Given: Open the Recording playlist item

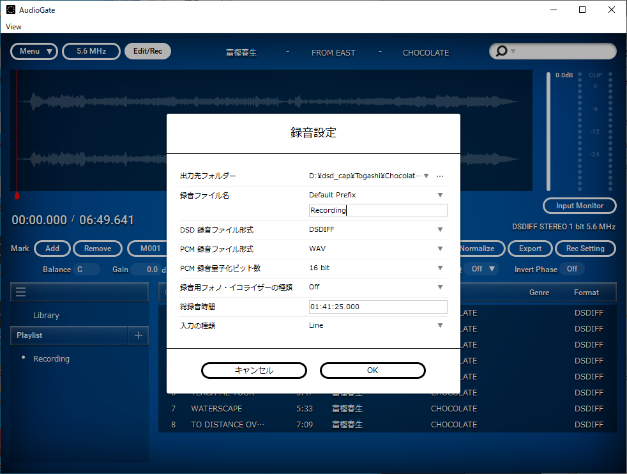Looking at the screenshot, I should [51, 359].
